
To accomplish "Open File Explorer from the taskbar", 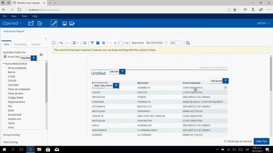I will click(39, 149).
